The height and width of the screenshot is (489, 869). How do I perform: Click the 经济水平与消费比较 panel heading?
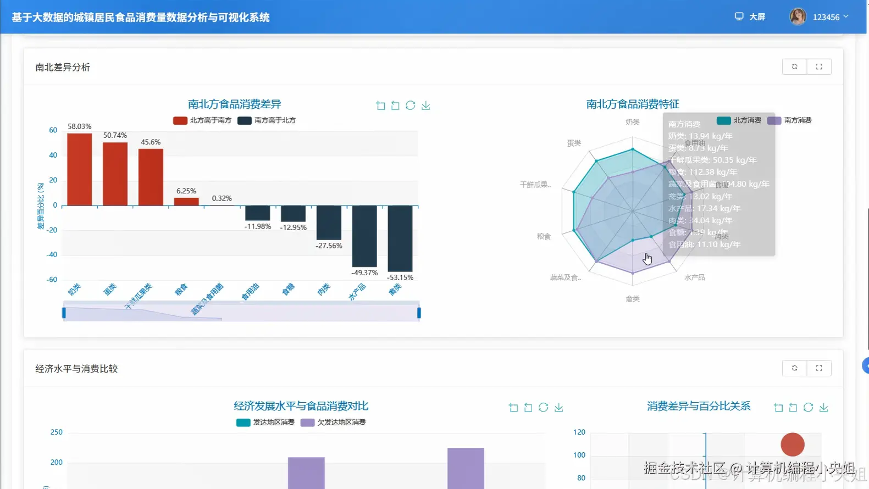point(76,369)
